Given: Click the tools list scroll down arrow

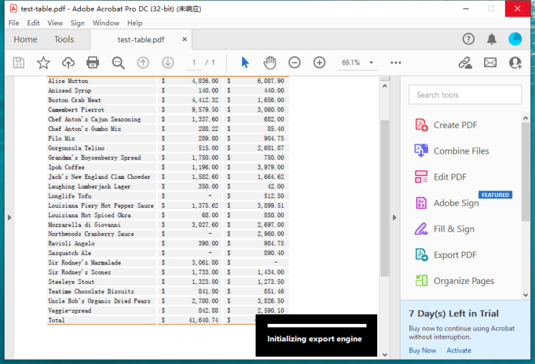Looking at the screenshot, I should 526,295.
